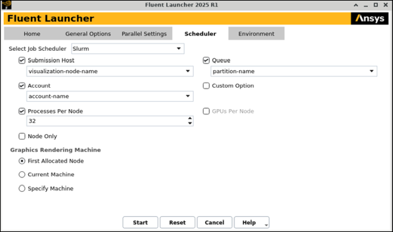The width and height of the screenshot is (393, 232).
Task: Close the Fluent Launcher window
Action: [x=385, y=5]
